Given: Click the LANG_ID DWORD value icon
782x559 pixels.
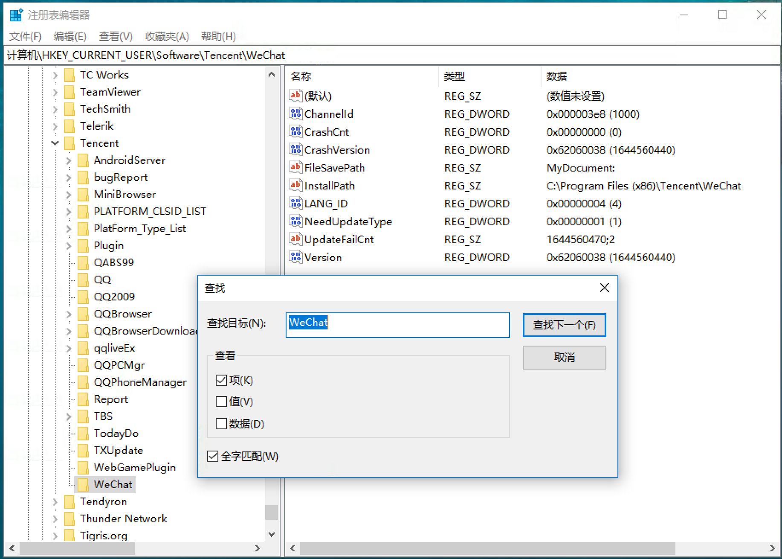Looking at the screenshot, I should (x=295, y=203).
